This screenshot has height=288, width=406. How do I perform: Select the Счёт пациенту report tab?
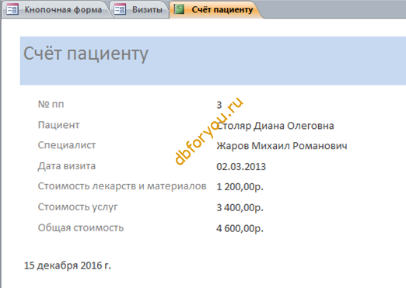pos(215,9)
